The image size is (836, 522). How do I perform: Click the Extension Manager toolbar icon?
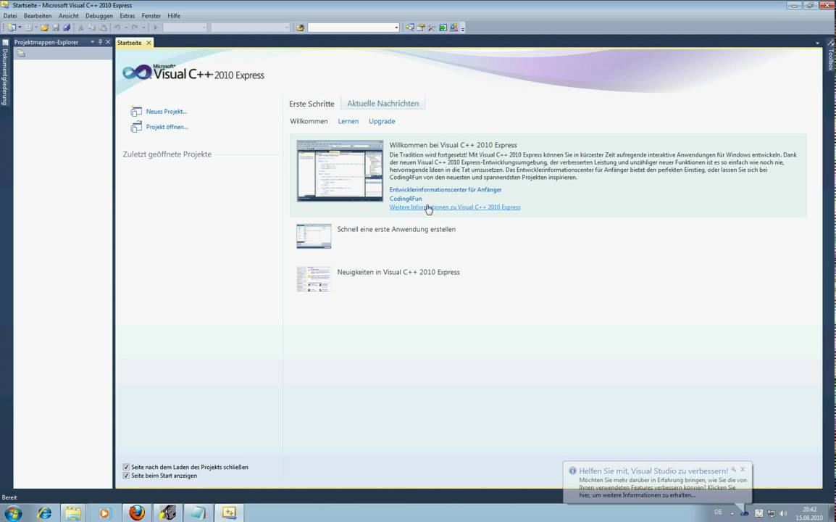click(453, 28)
